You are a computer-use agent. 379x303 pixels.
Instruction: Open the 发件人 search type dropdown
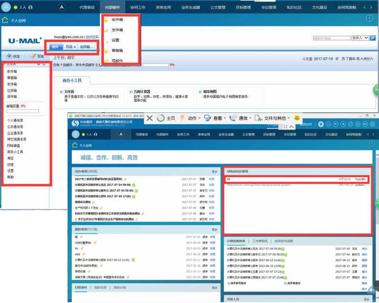pos(360,38)
